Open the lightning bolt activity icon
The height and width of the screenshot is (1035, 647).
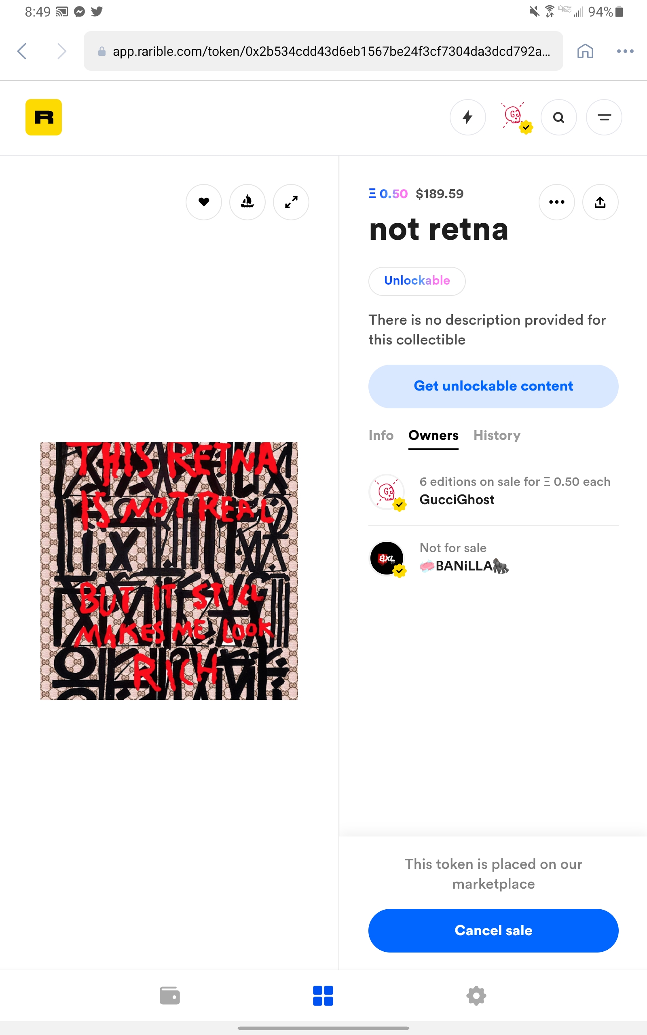click(x=468, y=117)
